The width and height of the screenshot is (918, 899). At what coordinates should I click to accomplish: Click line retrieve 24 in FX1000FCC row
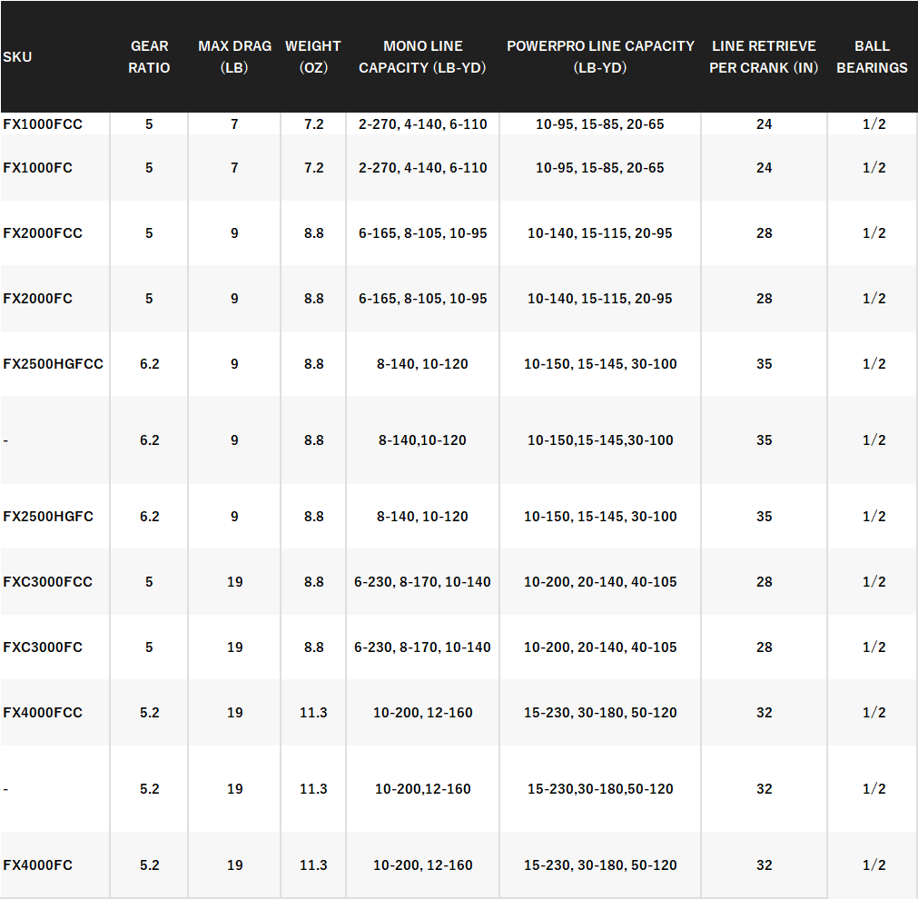[764, 124]
